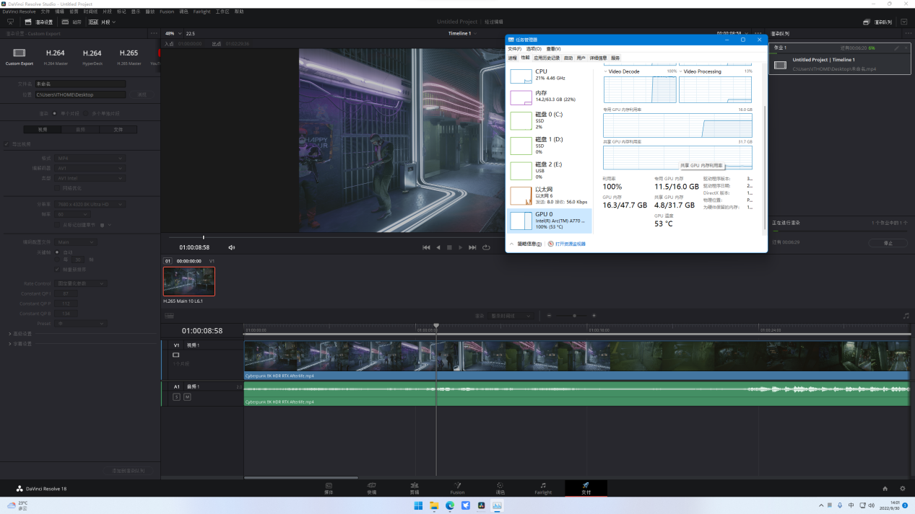Mute the viewer audio speaker icon

[232, 247]
